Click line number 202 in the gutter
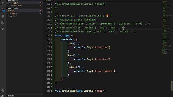173x97 pixels. [49, 27]
